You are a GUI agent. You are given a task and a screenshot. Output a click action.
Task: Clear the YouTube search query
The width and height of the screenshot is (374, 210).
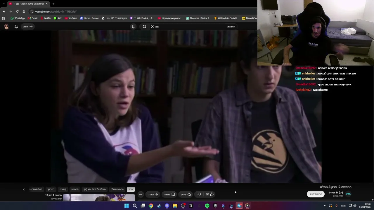coord(152,27)
